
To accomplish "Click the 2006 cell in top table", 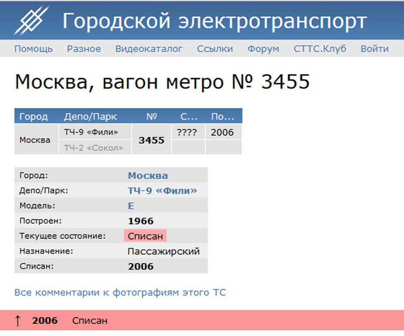I will [223, 132].
